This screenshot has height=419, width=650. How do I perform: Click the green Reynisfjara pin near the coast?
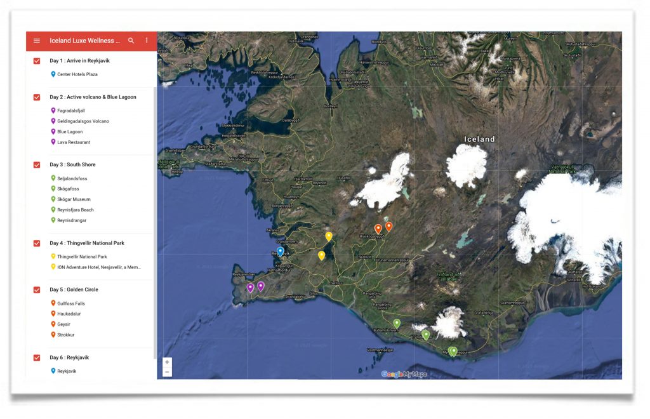pyautogui.click(x=453, y=352)
